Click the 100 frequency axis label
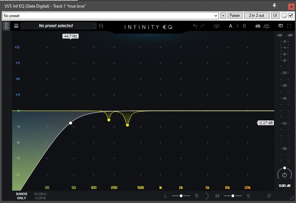The width and height of the screenshot is (296, 203). tap(93, 188)
